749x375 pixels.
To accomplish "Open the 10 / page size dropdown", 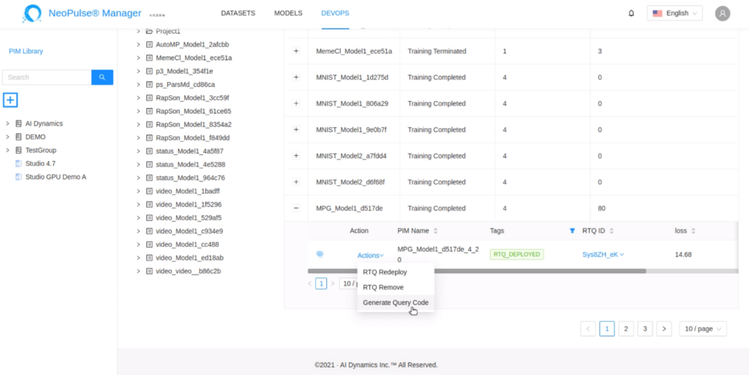I will point(702,329).
